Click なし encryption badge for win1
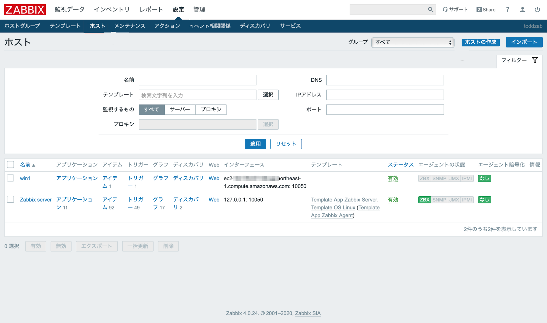This screenshot has width=547, height=323. [484, 178]
